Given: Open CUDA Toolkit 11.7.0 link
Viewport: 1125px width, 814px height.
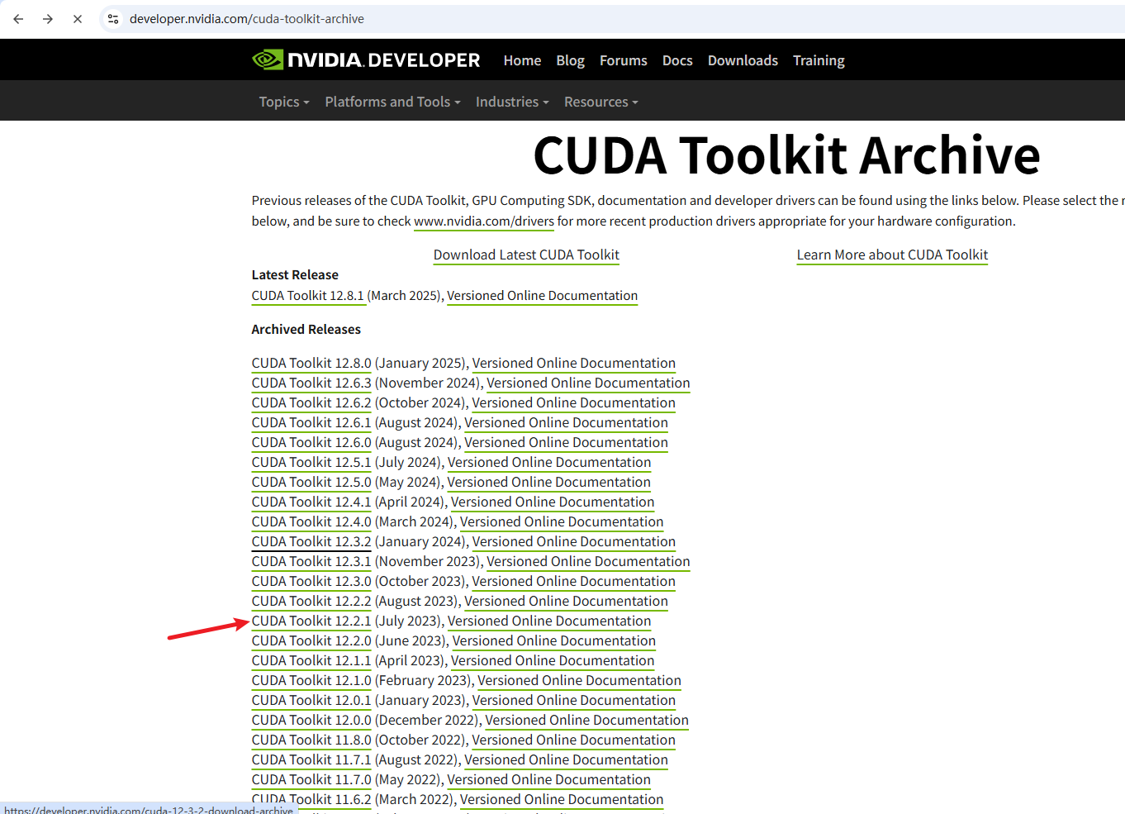Looking at the screenshot, I should (x=311, y=779).
